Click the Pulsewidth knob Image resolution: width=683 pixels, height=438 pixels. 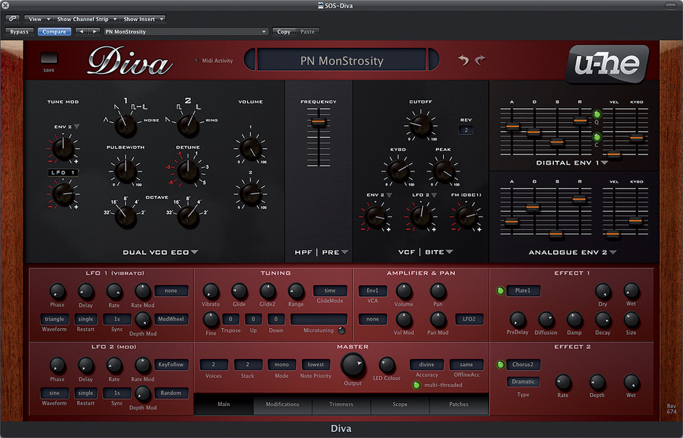126,172
